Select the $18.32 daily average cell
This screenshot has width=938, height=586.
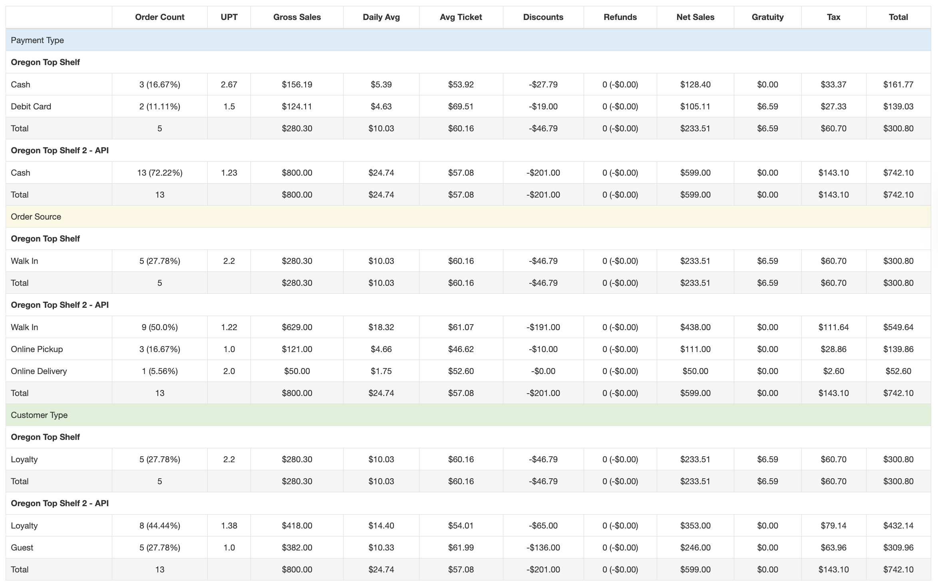pyautogui.click(x=381, y=327)
